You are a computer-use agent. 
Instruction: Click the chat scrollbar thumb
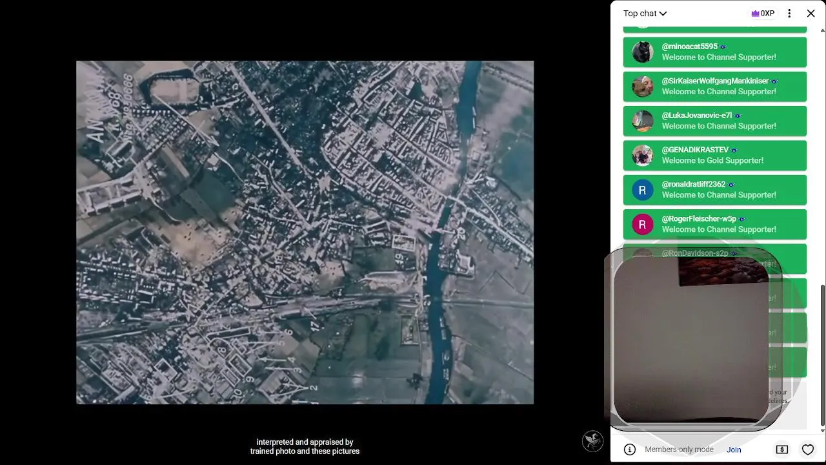[822, 354]
